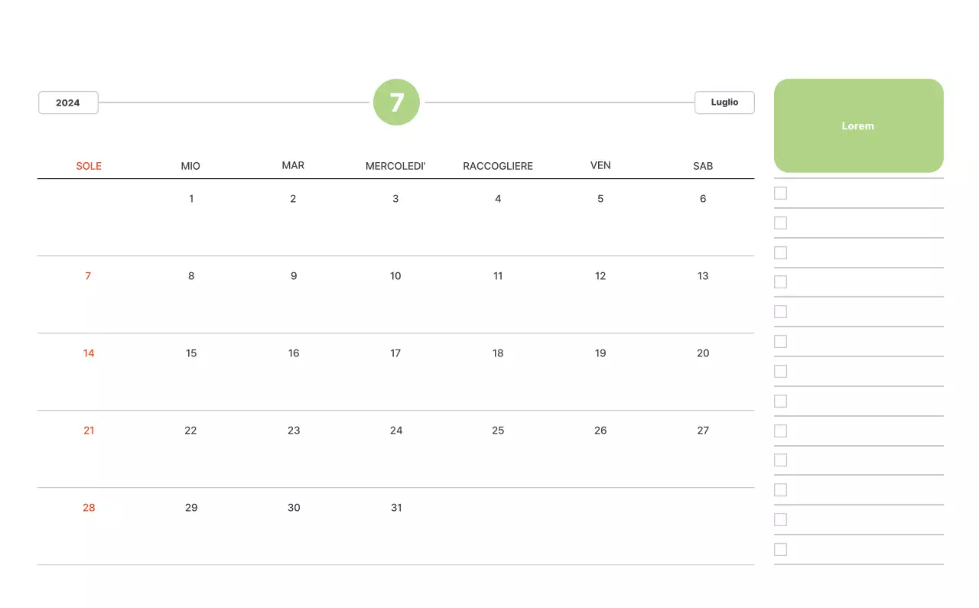Tick the seventh to-do checkbox
The height and width of the screenshot is (608, 979).
click(780, 371)
